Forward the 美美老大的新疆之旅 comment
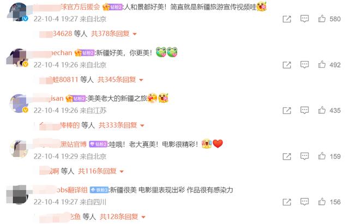The height and width of the screenshot is (224, 349). [x=287, y=110]
